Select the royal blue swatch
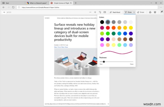 (x=125, y=34)
